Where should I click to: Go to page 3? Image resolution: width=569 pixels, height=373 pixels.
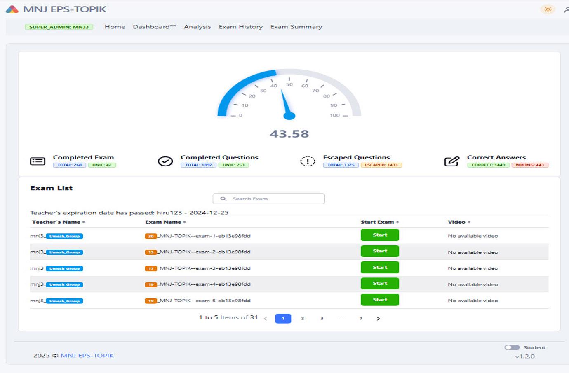point(322,319)
